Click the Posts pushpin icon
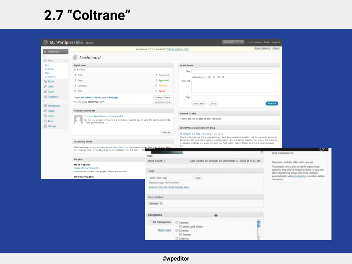The image size is (352, 264). point(45,60)
